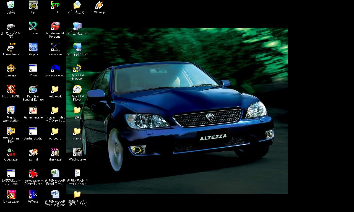Select the マイ ネットワーク icon

point(77,47)
